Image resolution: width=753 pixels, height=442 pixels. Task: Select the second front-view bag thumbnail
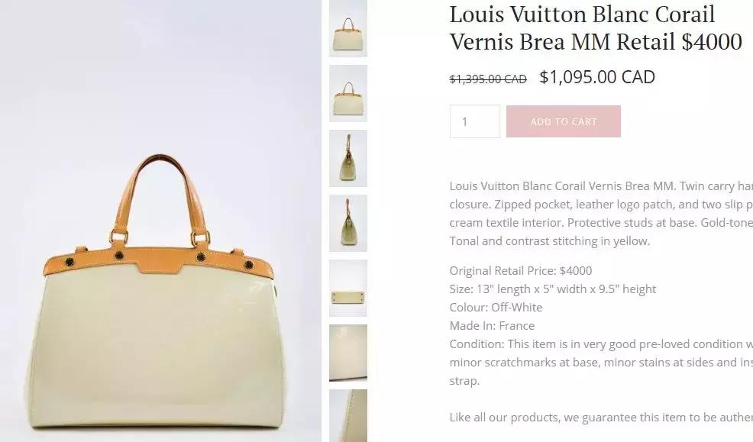pos(348,93)
